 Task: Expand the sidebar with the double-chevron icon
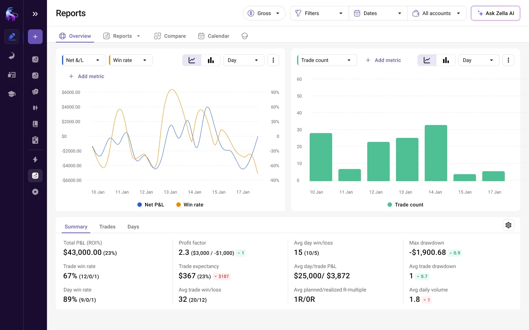[x=35, y=14]
